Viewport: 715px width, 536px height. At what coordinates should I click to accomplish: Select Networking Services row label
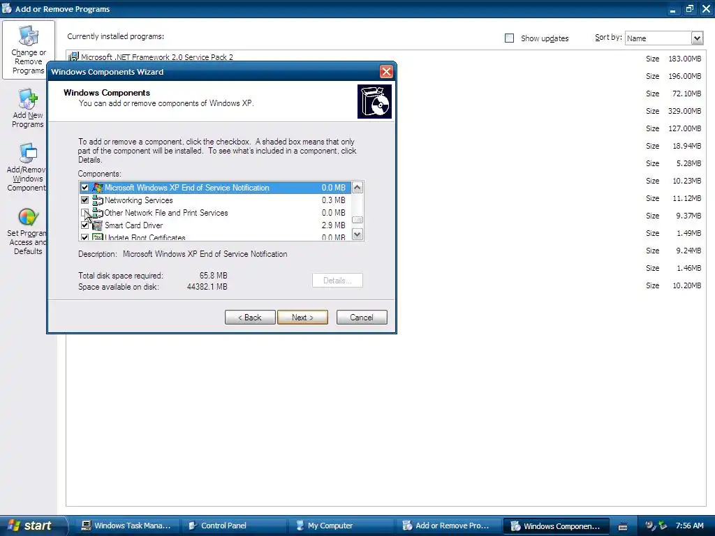coord(139,200)
